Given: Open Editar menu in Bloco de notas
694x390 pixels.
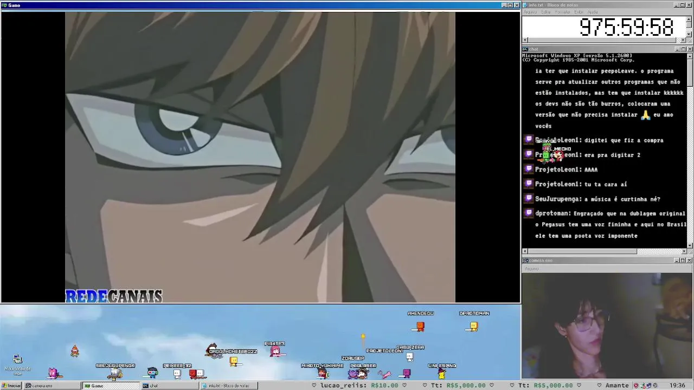Looking at the screenshot, I should (545, 12).
